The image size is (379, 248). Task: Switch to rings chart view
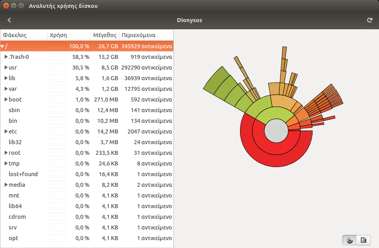point(349,240)
